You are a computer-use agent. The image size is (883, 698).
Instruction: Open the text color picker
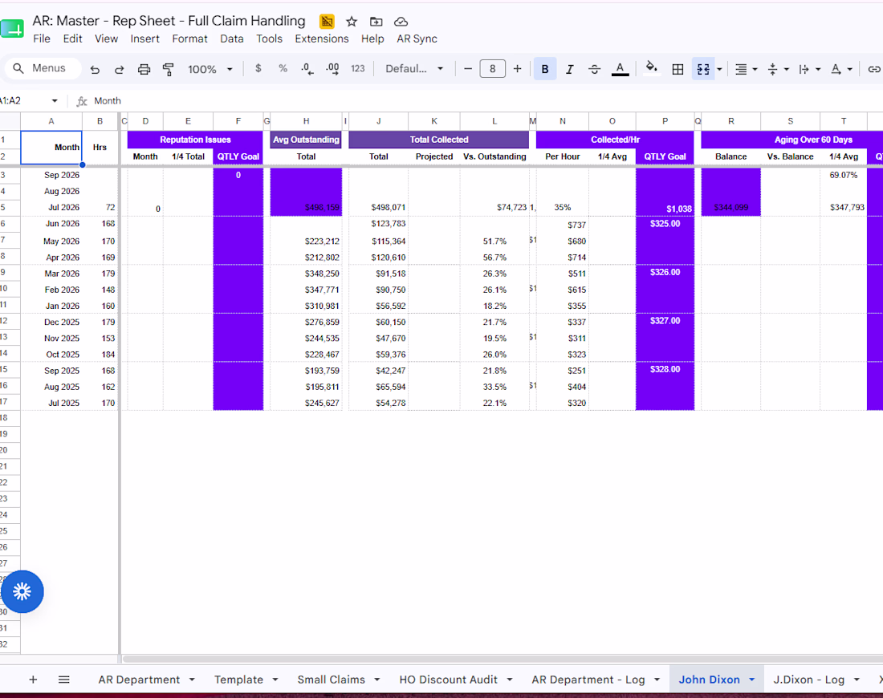[620, 69]
